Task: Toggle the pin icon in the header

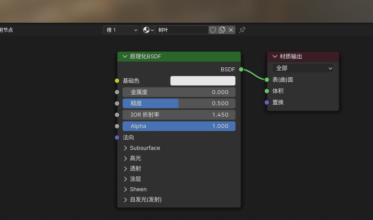Action: point(242,30)
